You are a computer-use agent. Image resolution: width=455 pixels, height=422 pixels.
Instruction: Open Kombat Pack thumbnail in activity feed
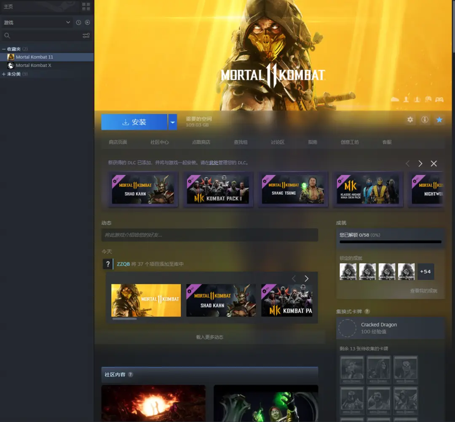click(287, 300)
